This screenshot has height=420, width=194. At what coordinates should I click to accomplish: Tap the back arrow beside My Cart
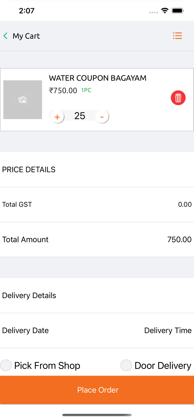click(x=6, y=36)
